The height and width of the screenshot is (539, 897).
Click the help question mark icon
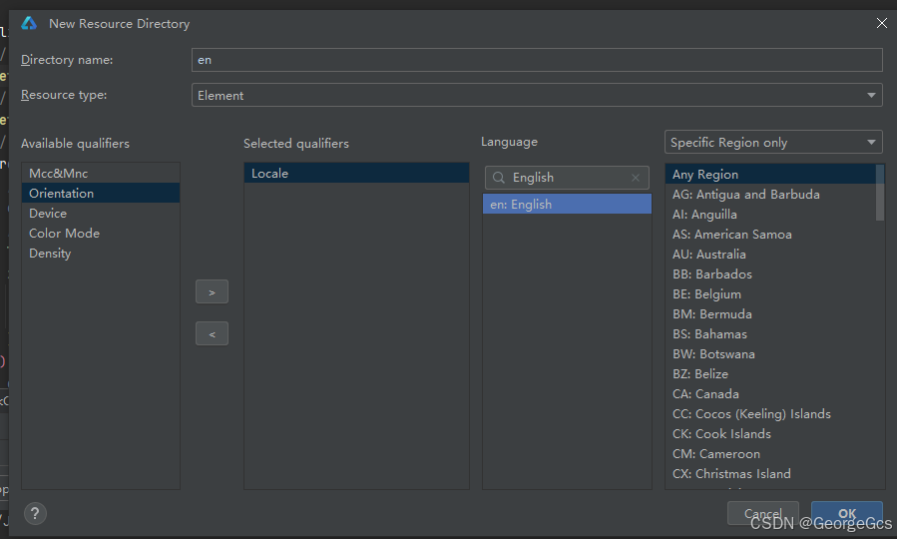click(x=35, y=514)
